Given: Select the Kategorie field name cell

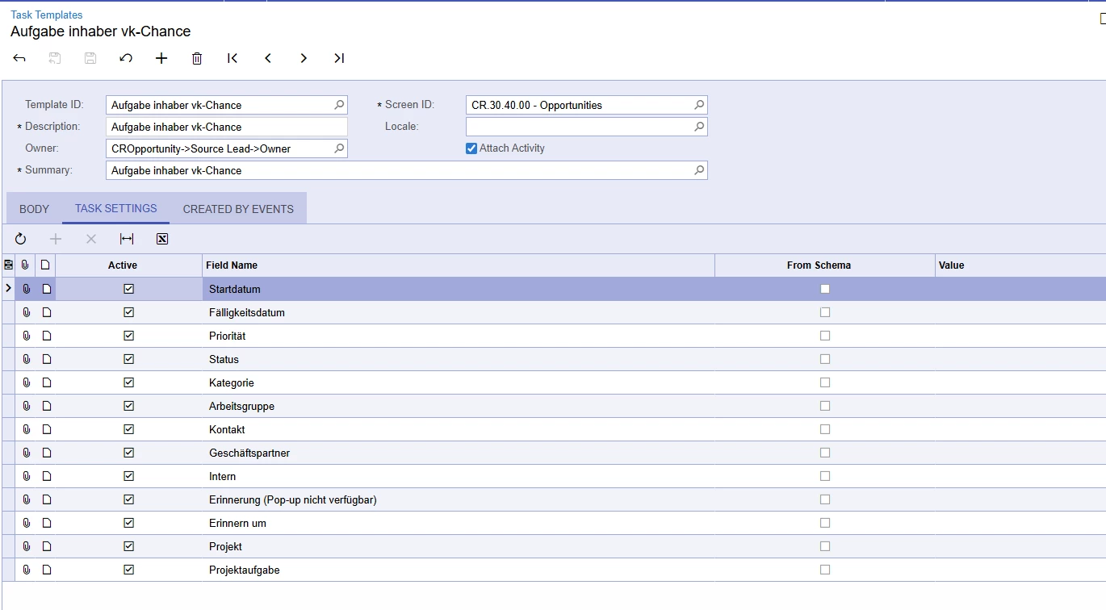Looking at the screenshot, I should pos(459,382).
